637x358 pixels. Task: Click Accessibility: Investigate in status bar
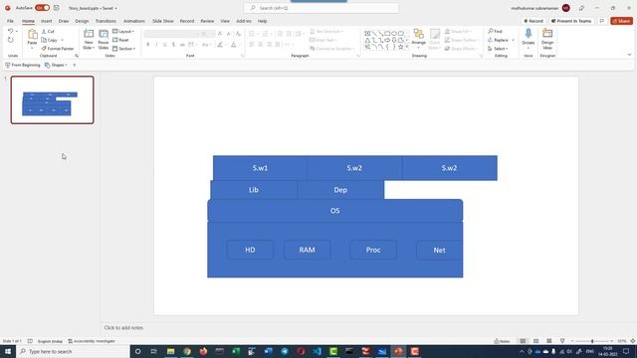click(92, 341)
